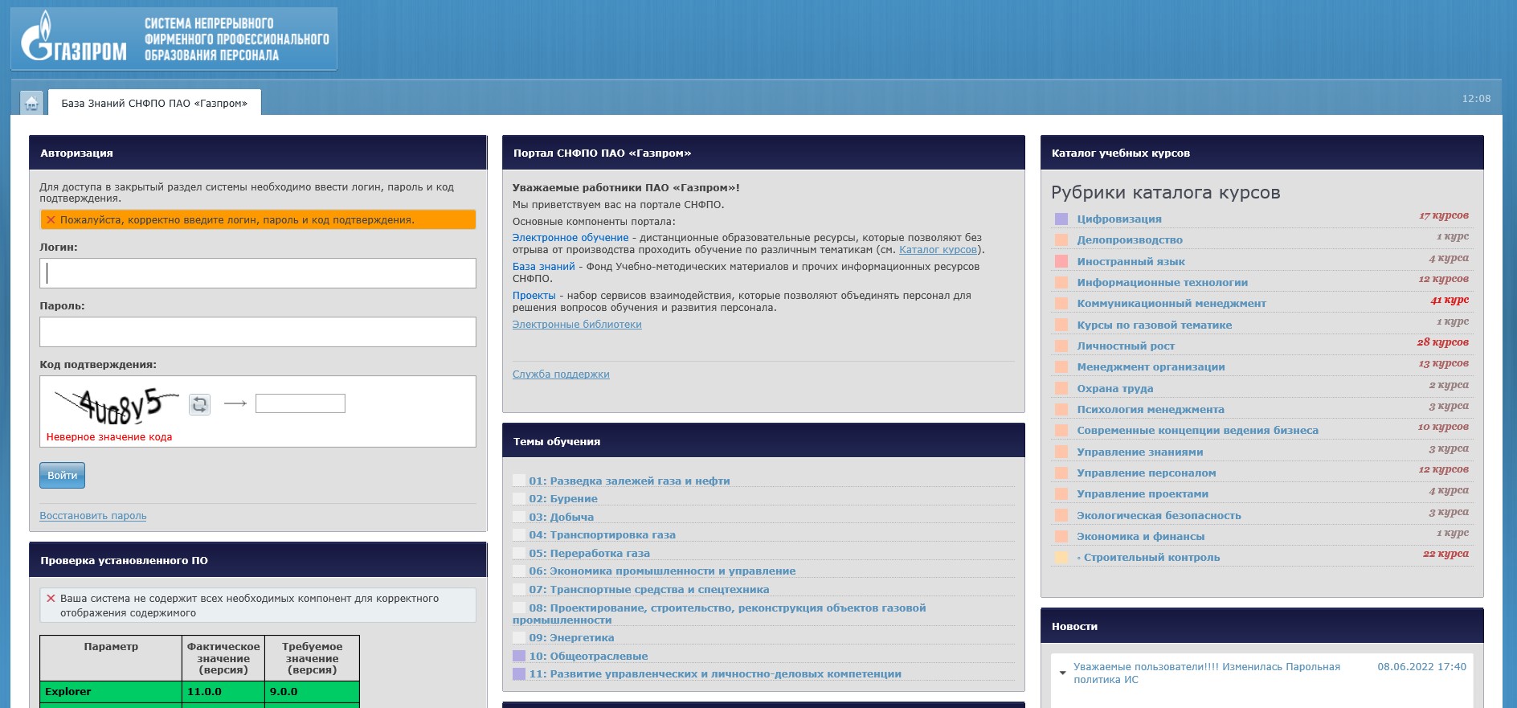Open Делопроизводство course category
The width and height of the screenshot is (1517, 708).
click(1130, 240)
